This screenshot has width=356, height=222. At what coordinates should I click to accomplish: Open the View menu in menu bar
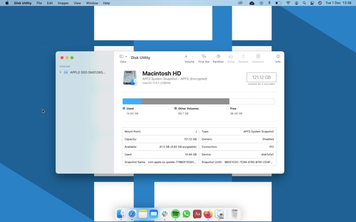point(77,3)
